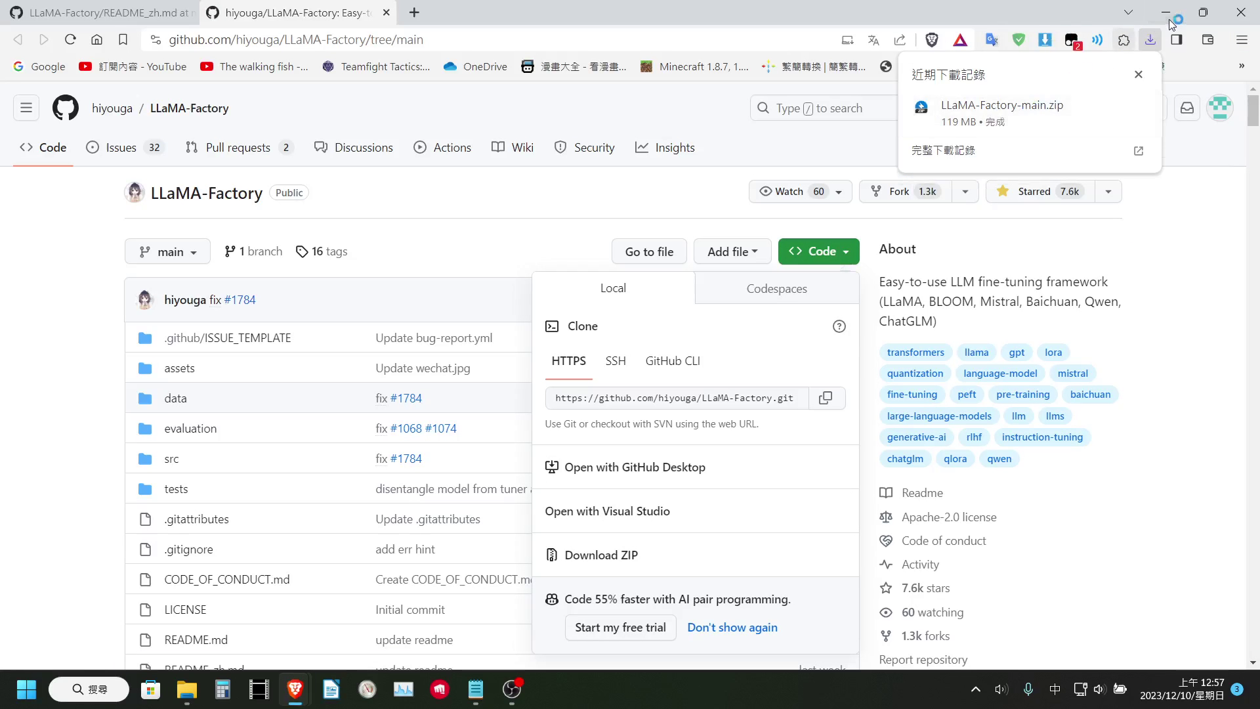Open the Insights tab
This screenshot has width=1260, height=709.
coord(665,148)
